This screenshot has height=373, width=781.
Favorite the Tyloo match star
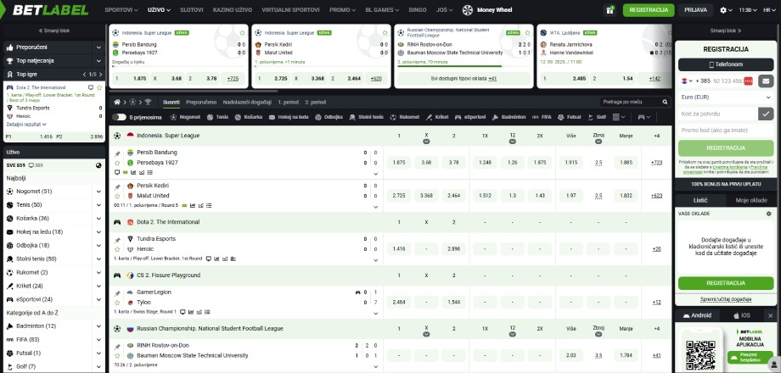(x=117, y=303)
